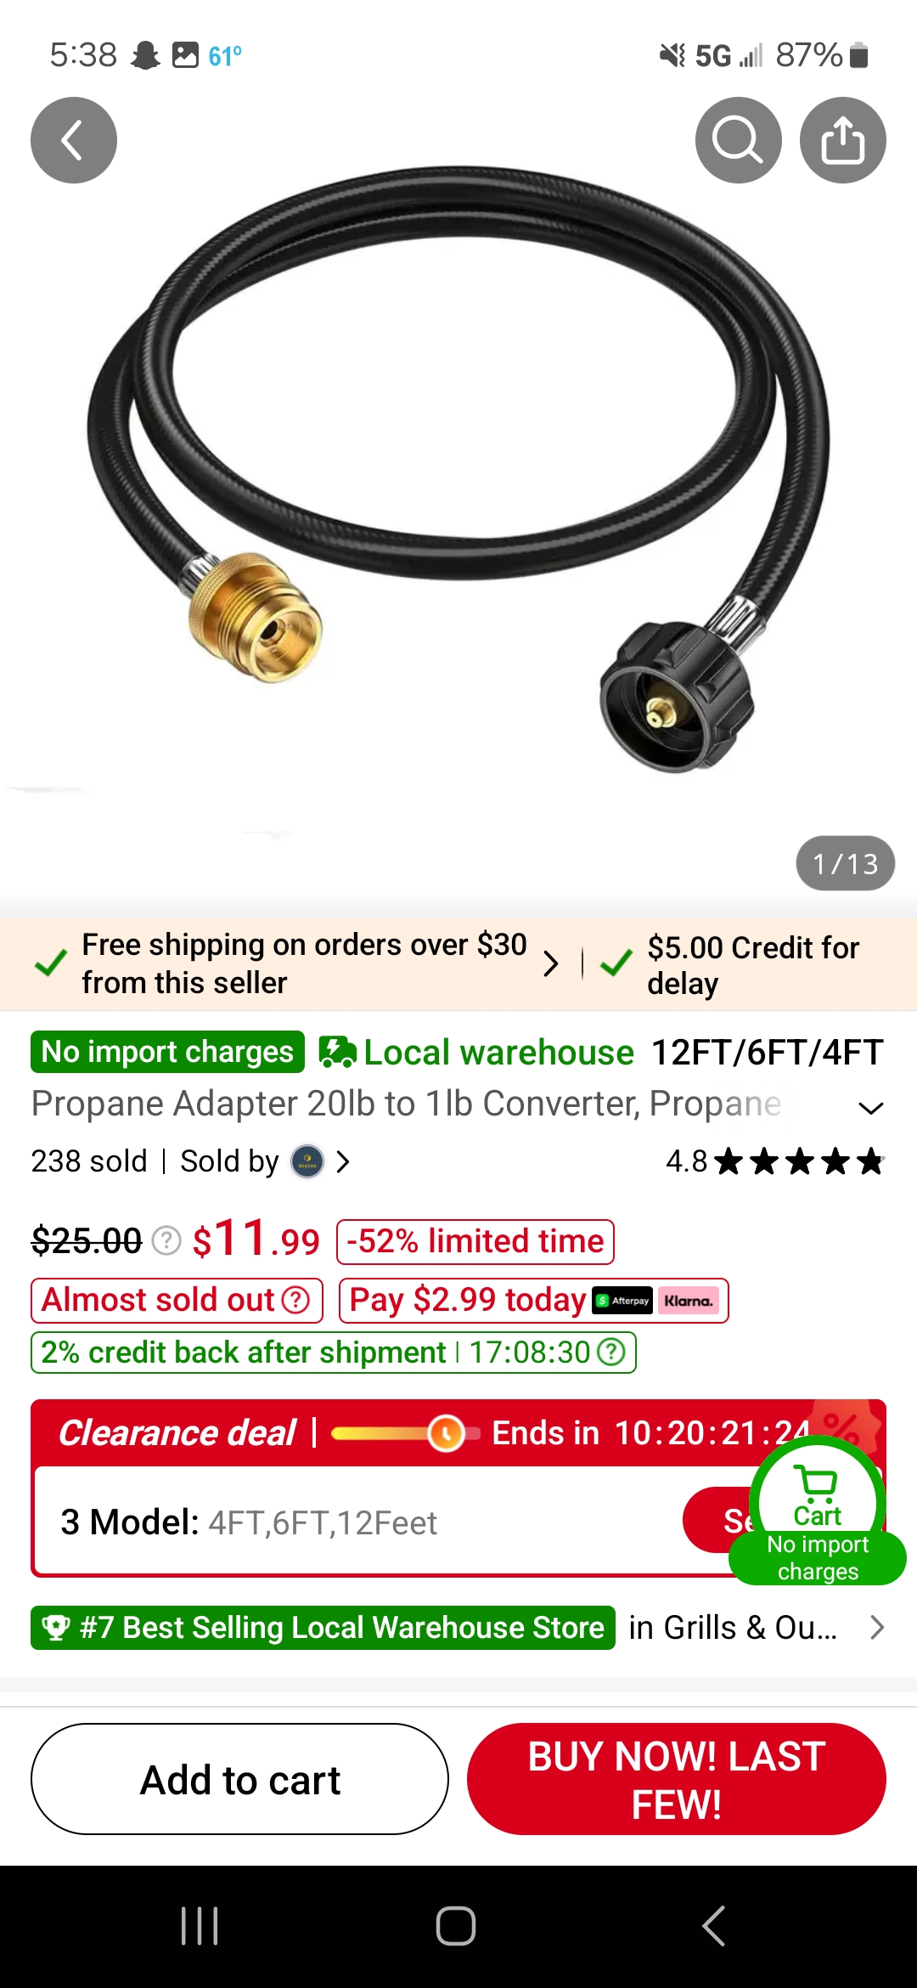Tap the 1/13 image counter
This screenshot has width=917, height=1988.
coord(845,864)
